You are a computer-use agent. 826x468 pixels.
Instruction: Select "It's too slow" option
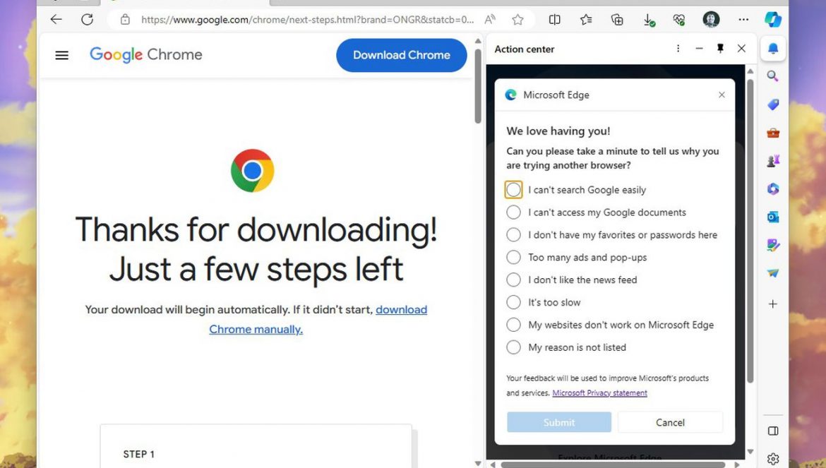click(514, 302)
